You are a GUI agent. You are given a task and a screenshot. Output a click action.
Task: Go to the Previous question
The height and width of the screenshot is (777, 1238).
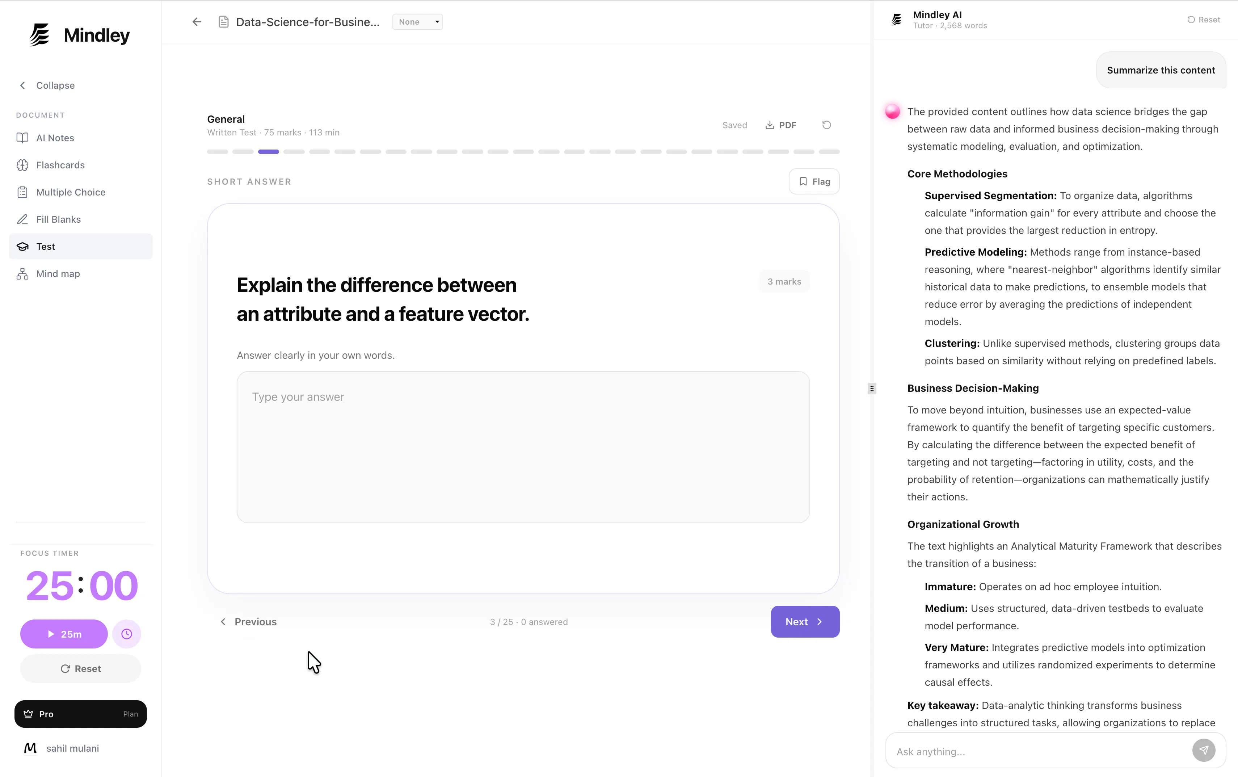coord(249,622)
